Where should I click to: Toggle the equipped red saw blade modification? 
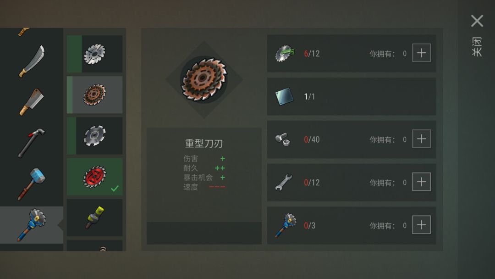click(95, 177)
